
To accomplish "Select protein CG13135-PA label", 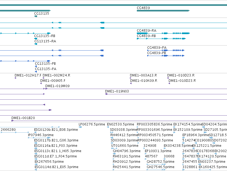I will 46,69.
